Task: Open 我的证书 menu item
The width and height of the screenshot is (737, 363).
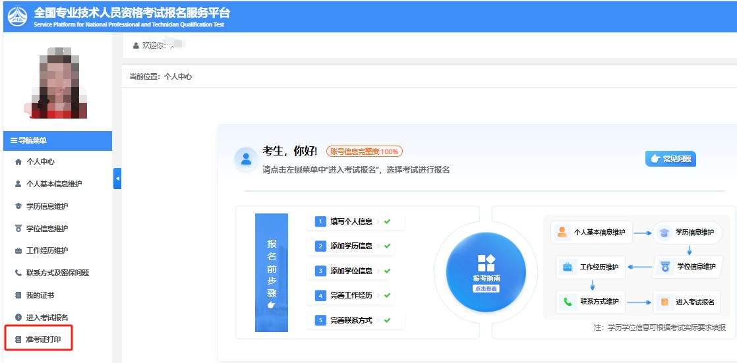Action: point(40,295)
